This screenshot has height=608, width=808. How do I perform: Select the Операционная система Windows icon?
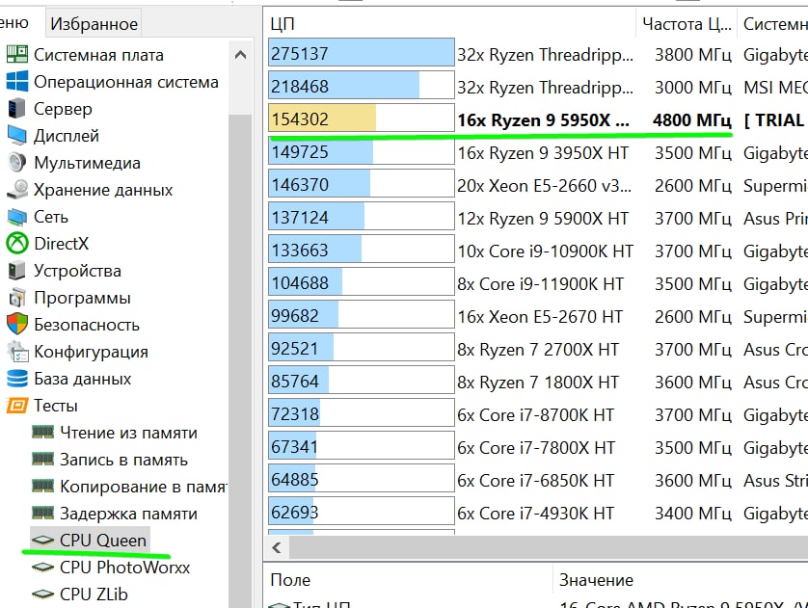[x=17, y=82]
